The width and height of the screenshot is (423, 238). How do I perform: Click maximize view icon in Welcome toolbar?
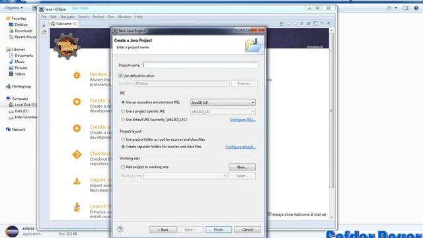(328, 23)
